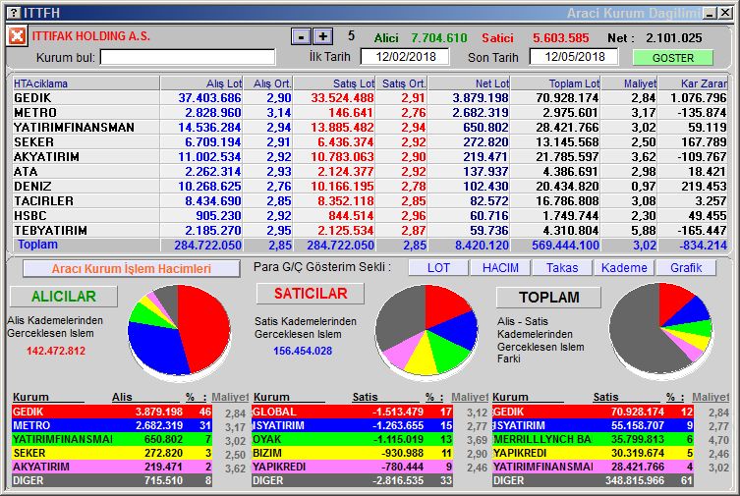Select the GEDIK row in the table

370,98
